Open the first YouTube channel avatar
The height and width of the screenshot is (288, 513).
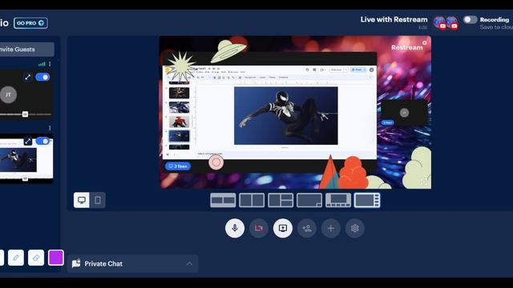(x=440, y=23)
